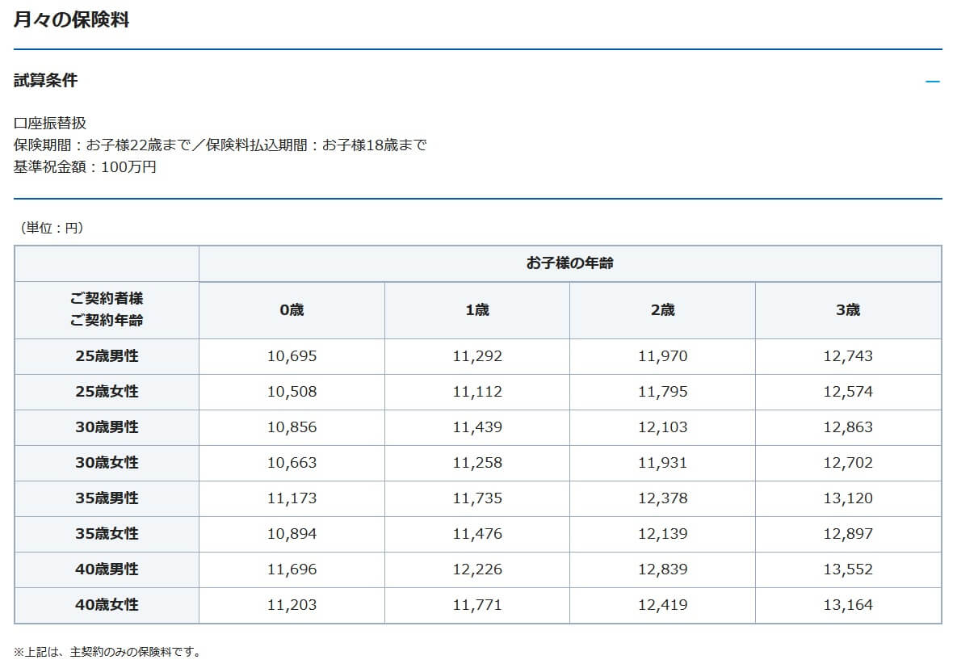Select the お子様の年齢 table header
The image size is (957, 664).
click(569, 263)
